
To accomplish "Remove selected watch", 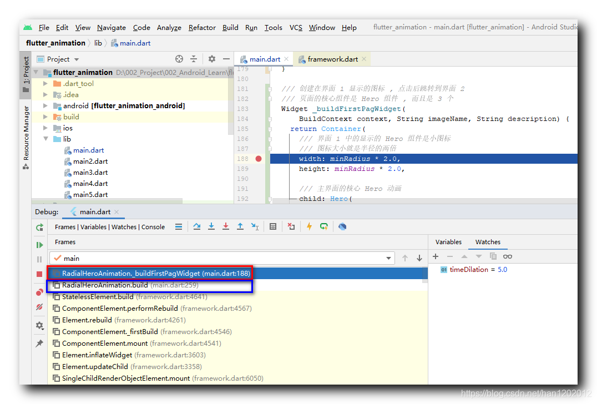I will 450,256.
